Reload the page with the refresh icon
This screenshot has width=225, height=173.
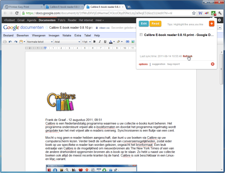pyautogui.click(x=17, y=13)
